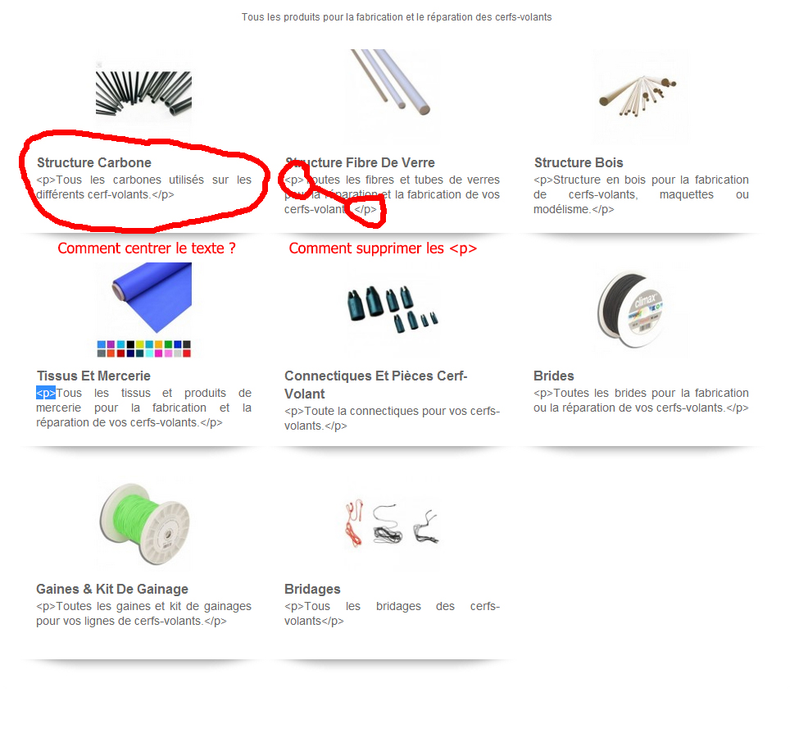Go to the Brides category
Screen dimensions: 799x729
[553, 376]
